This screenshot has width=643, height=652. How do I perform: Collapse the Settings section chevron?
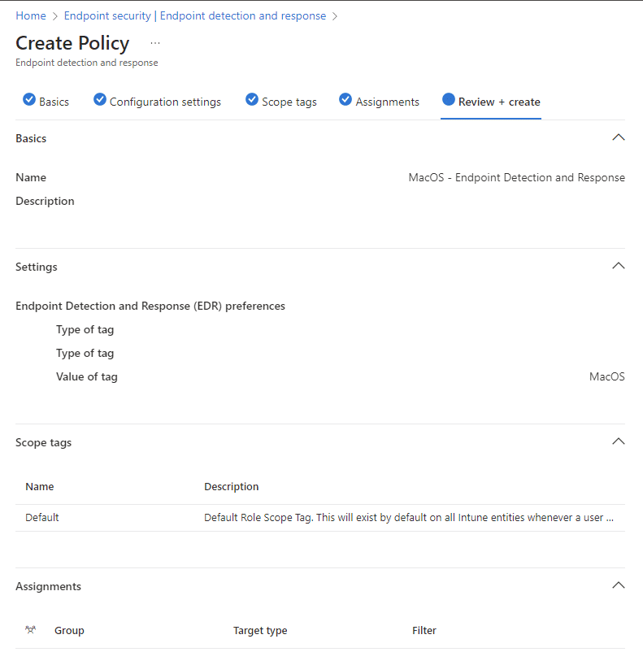(619, 266)
